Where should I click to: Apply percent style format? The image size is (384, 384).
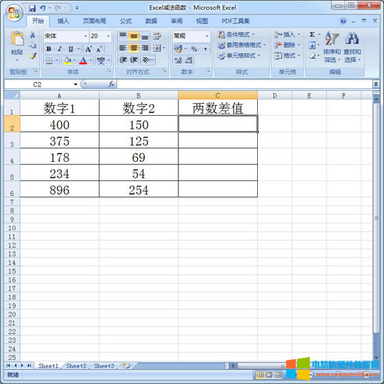pyautogui.click(x=194, y=49)
